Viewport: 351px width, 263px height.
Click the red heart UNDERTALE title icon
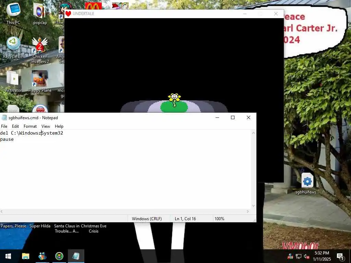click(68, 14)
